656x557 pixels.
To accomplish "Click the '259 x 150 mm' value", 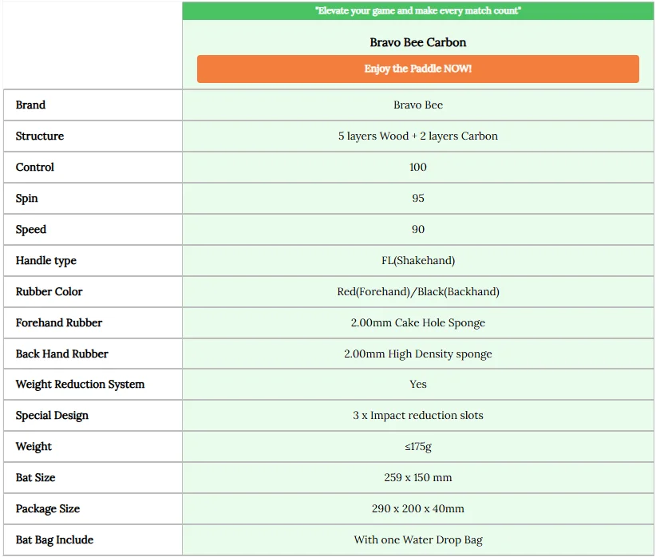I will point(418,477).
